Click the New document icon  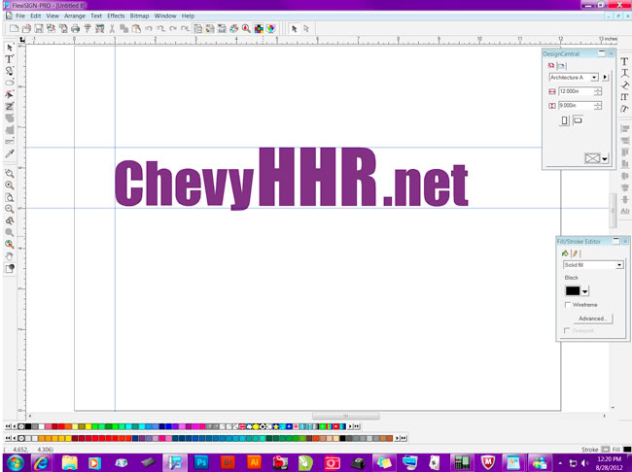(15, 28)
